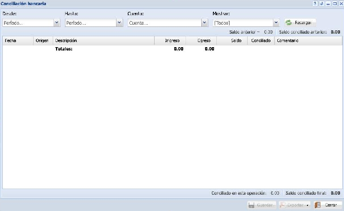
Task: Open the Mostrar dropdown arrow
Action: pos(276,22)
